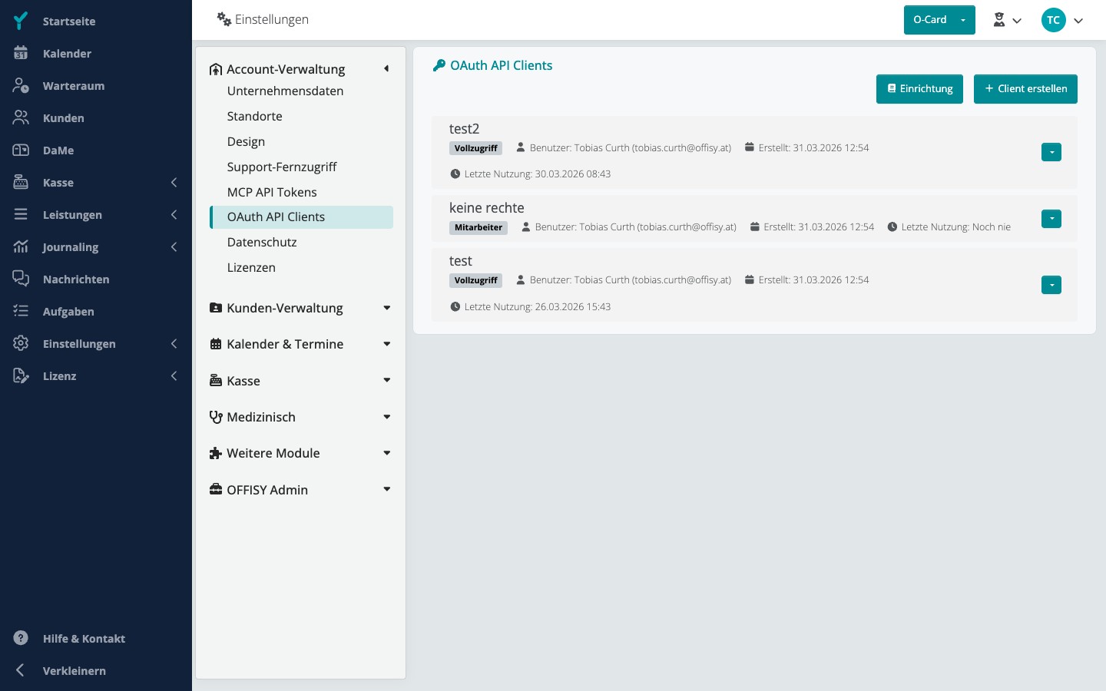Image resolution: width=1106 pixels, height=691 pixels.
Task: Expand the Kunden-Verwaltung section arrow
Action: 387,308
